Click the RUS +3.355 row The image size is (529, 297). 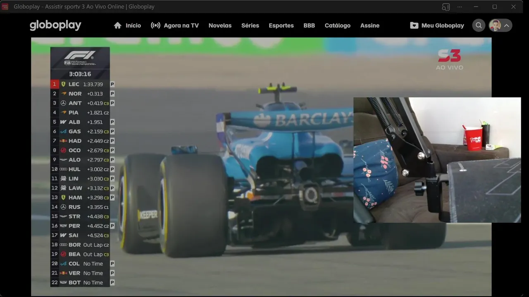tap(80, 207)
